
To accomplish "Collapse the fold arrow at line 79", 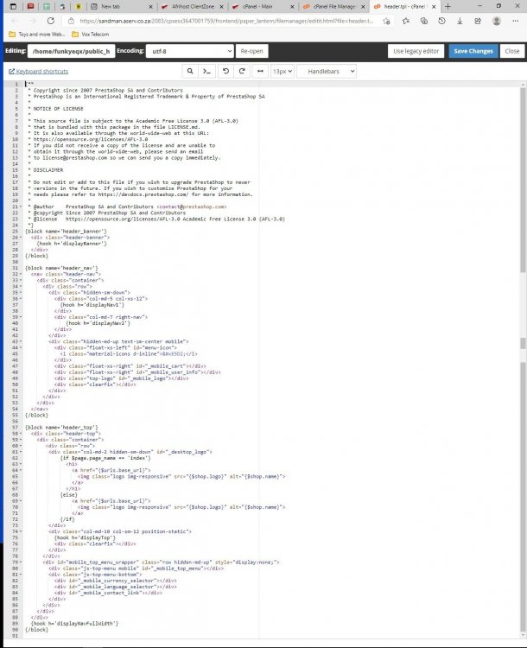I will click(21, 562).
